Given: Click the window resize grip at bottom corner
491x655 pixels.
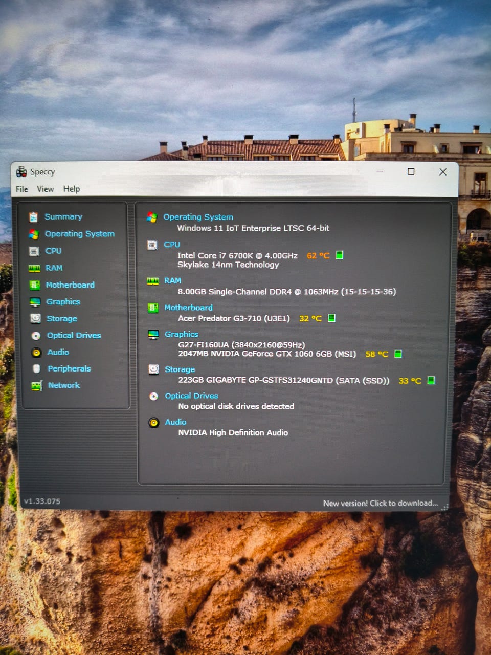Looking at the screenshot, I should [x=445, y=507].
